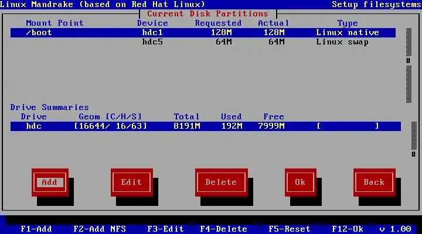Viewport: 422px width, 234px height.
Task: Click the Add button
Action: 50,183
